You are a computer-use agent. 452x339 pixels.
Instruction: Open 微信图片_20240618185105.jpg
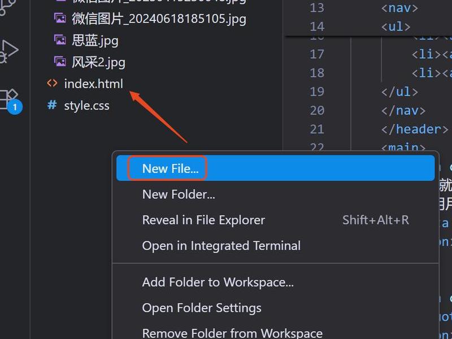click(159, 19)
